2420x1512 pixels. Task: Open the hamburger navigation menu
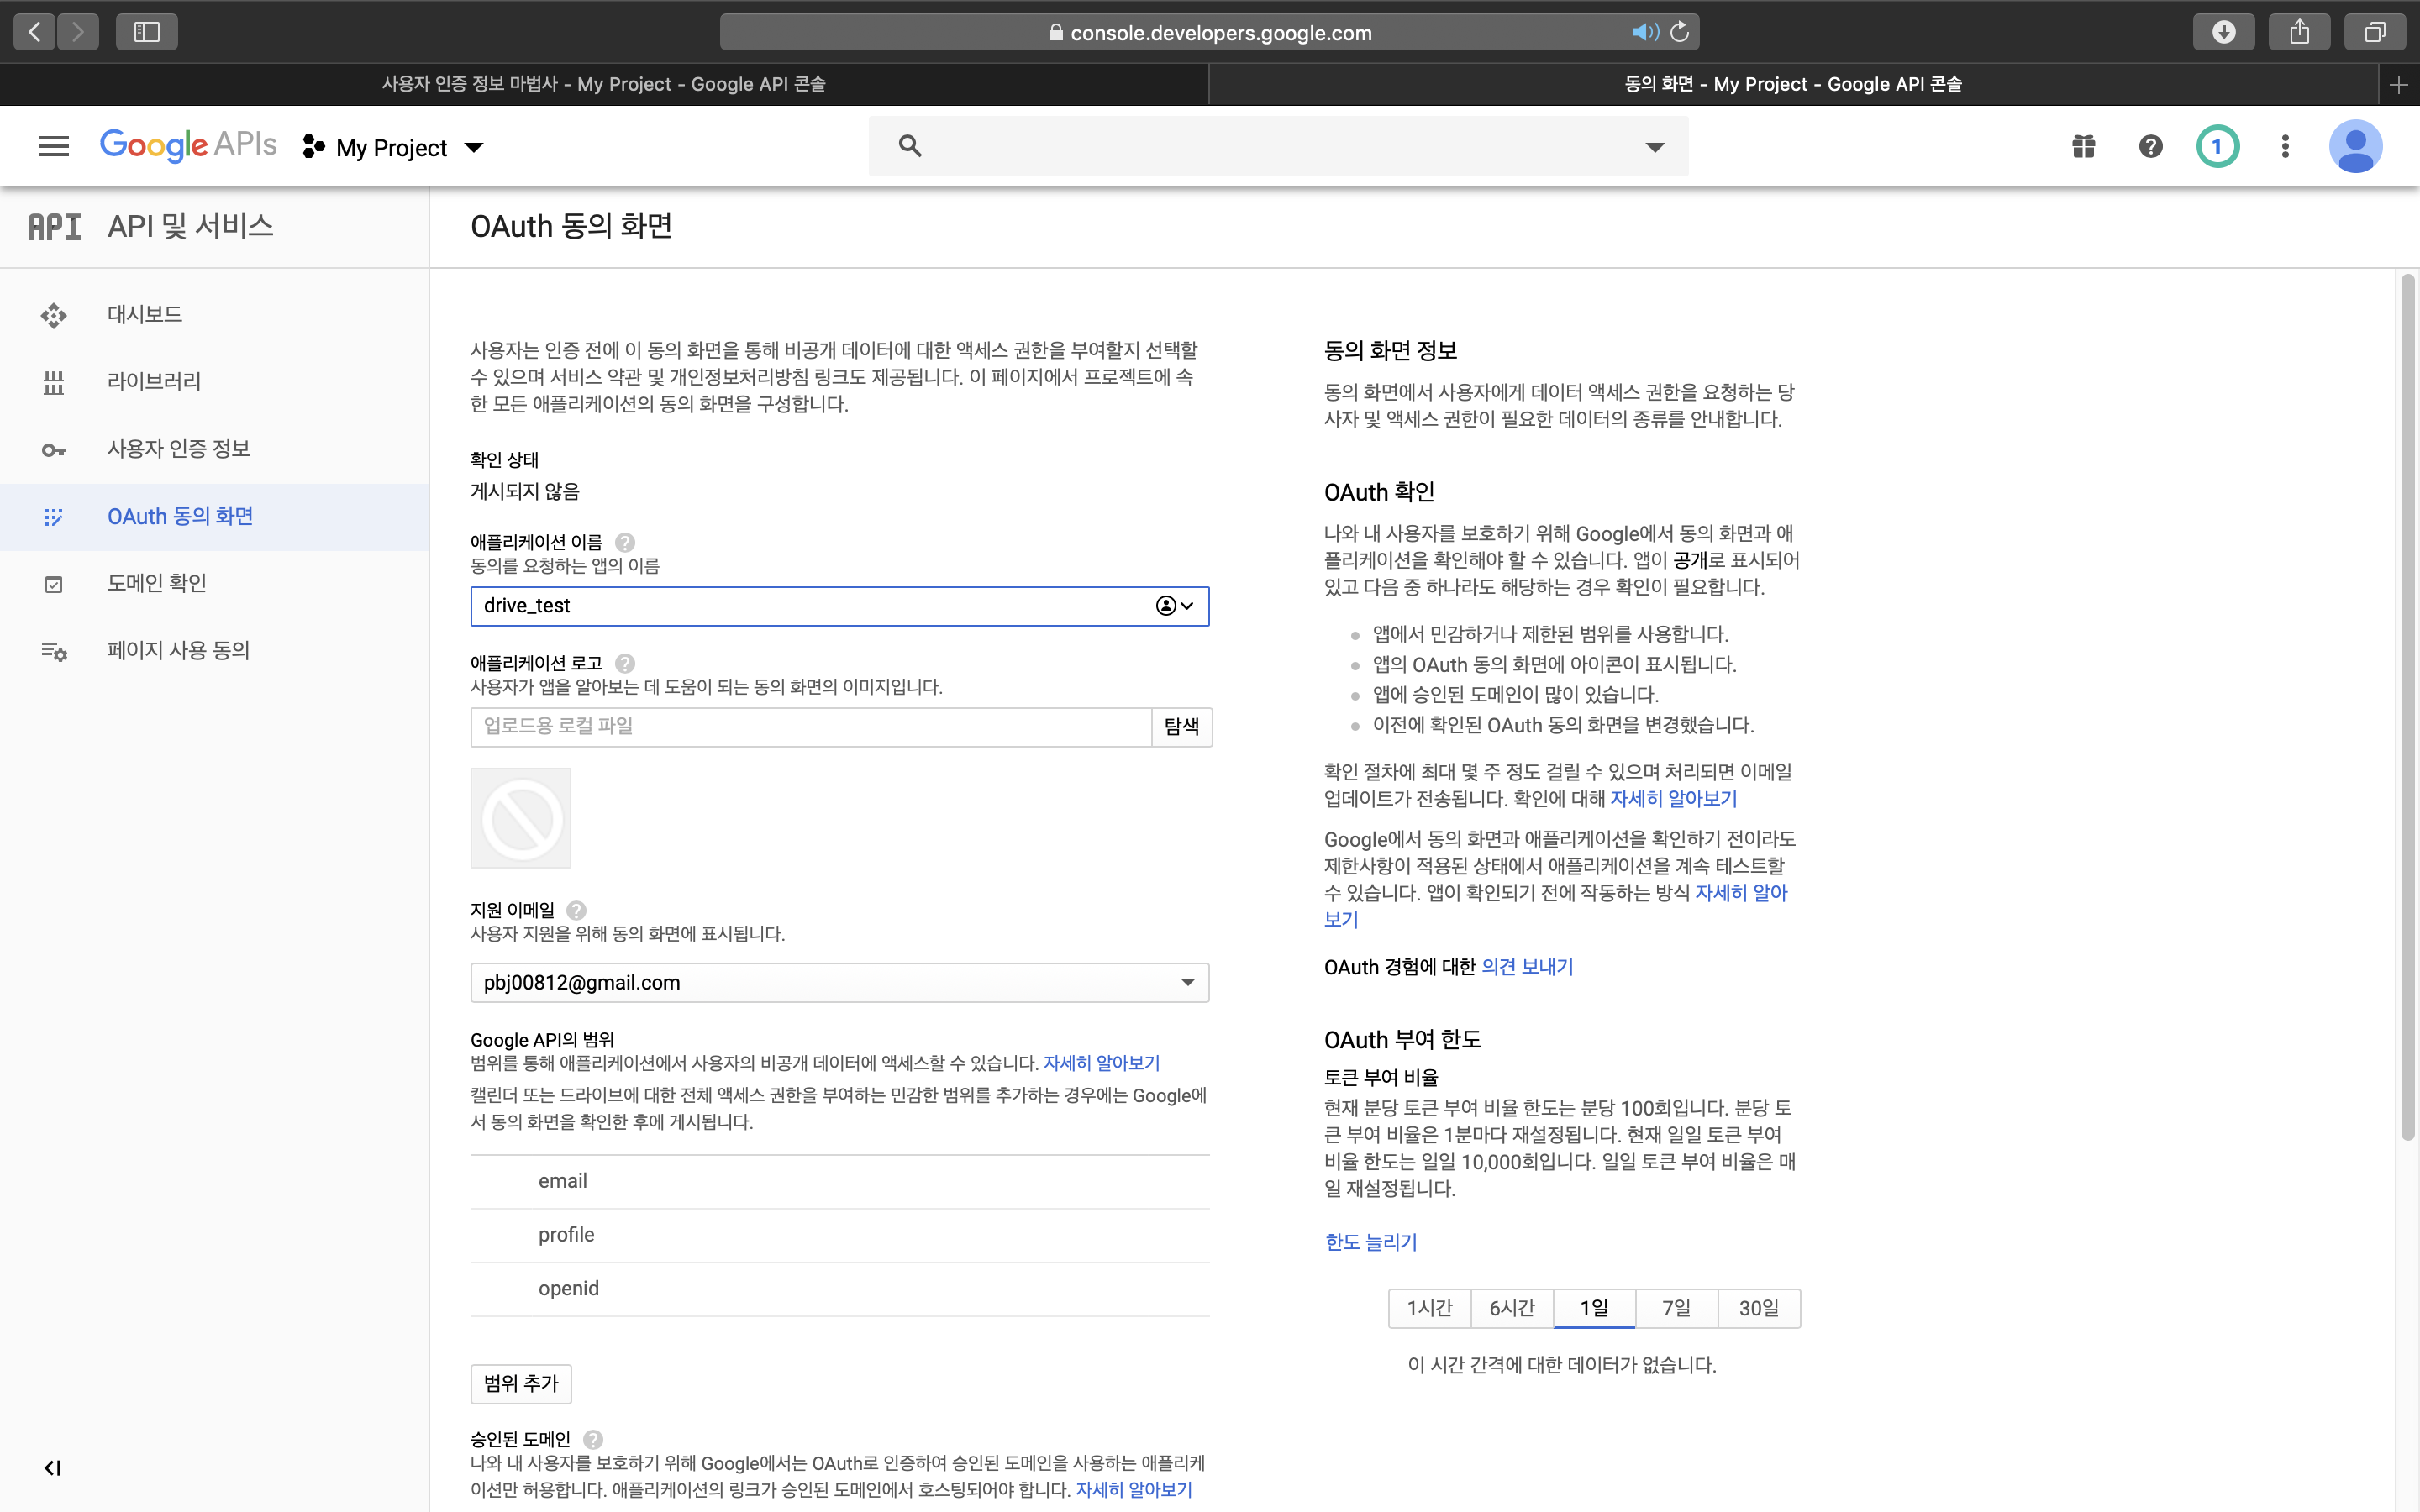click(53, 147)
